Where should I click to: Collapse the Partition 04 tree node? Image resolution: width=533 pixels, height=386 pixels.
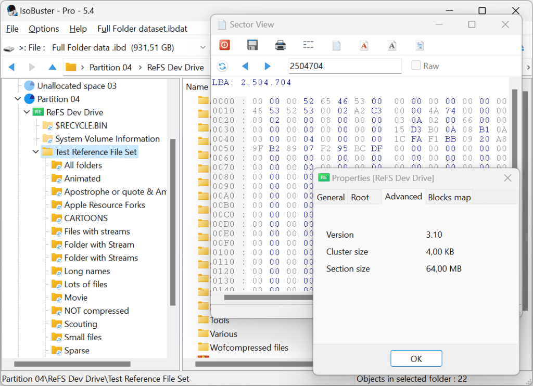click(18, 99)
